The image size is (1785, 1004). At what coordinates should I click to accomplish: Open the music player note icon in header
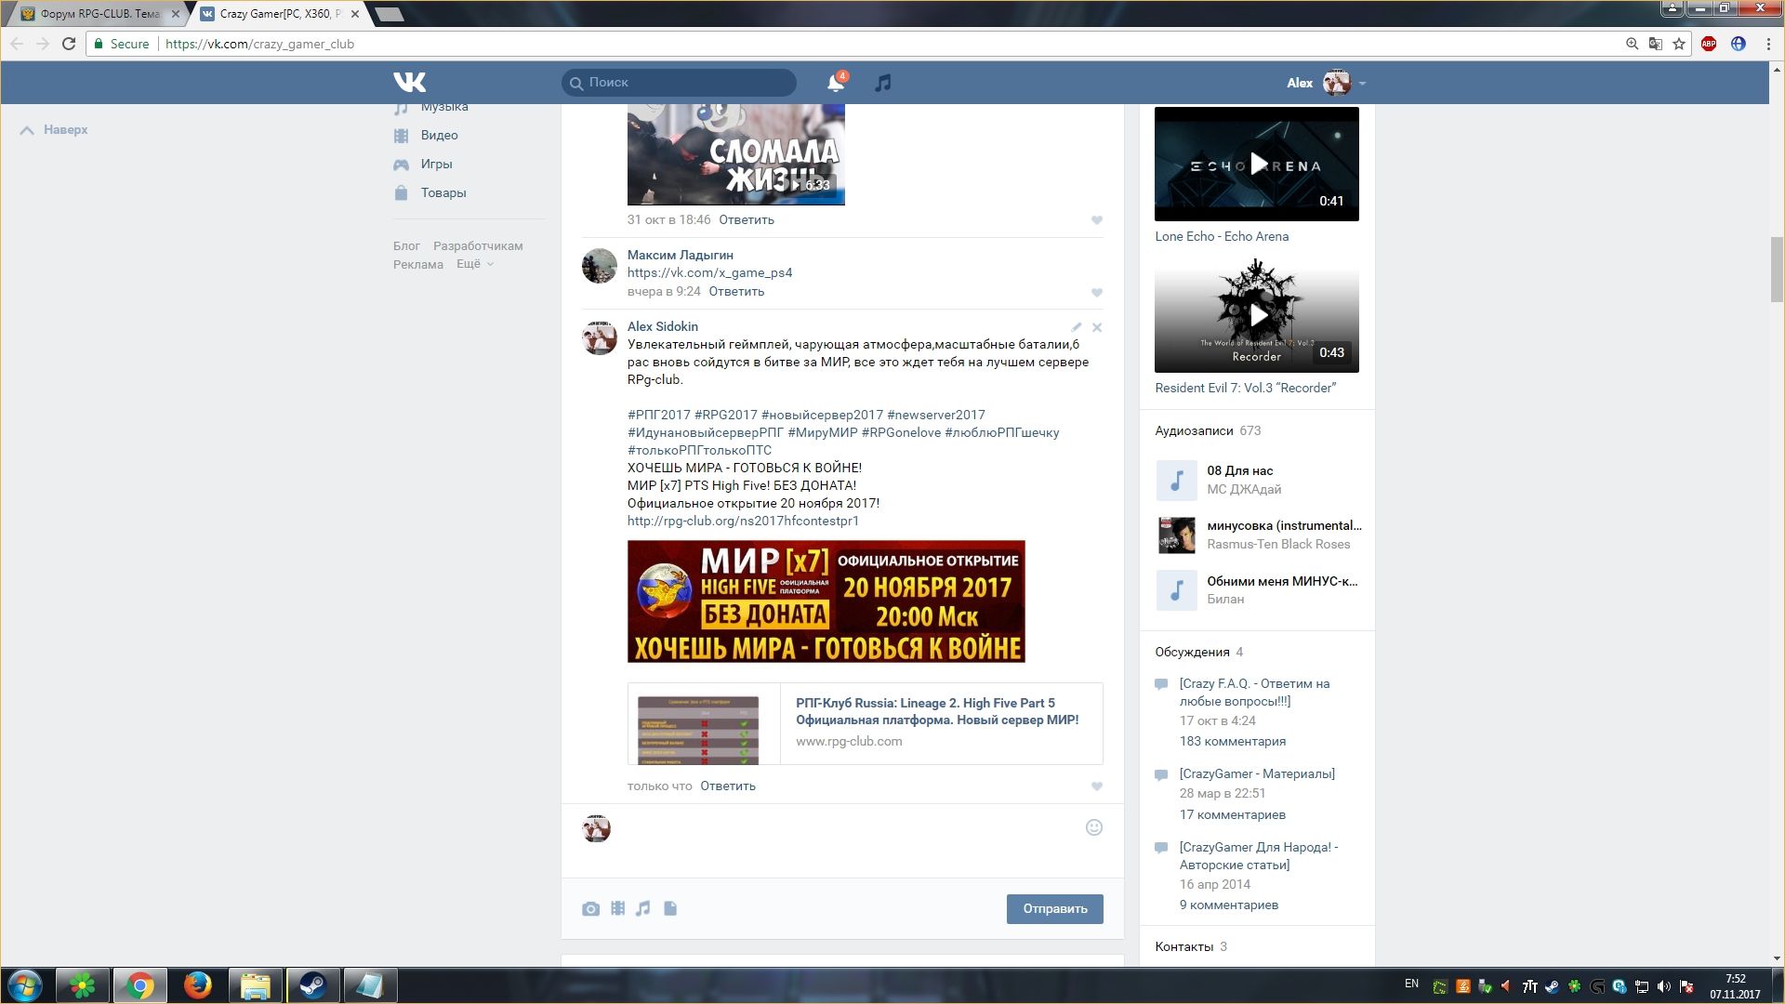pos(883,83)
